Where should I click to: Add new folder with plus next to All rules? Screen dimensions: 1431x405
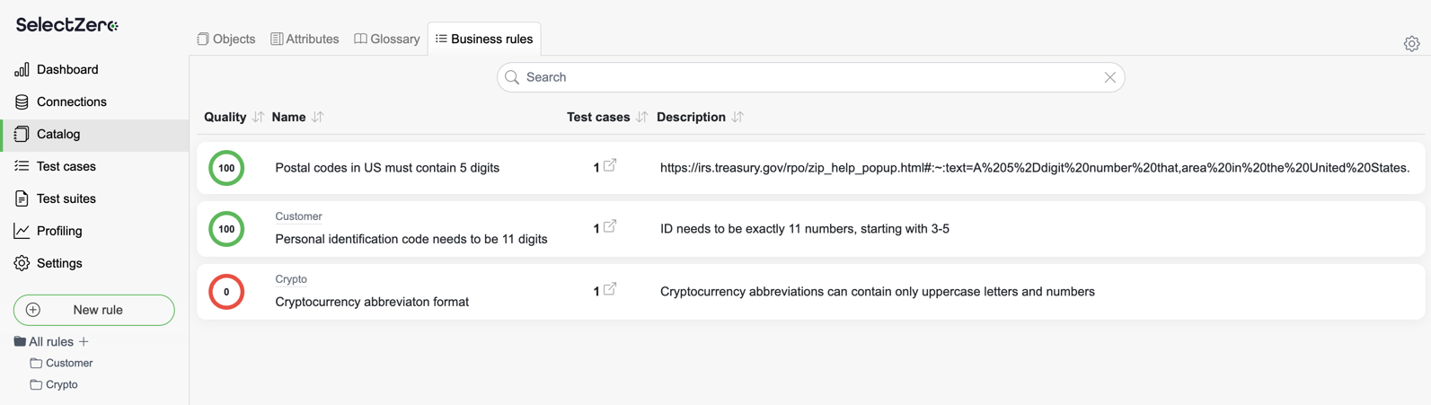(84, 341)
